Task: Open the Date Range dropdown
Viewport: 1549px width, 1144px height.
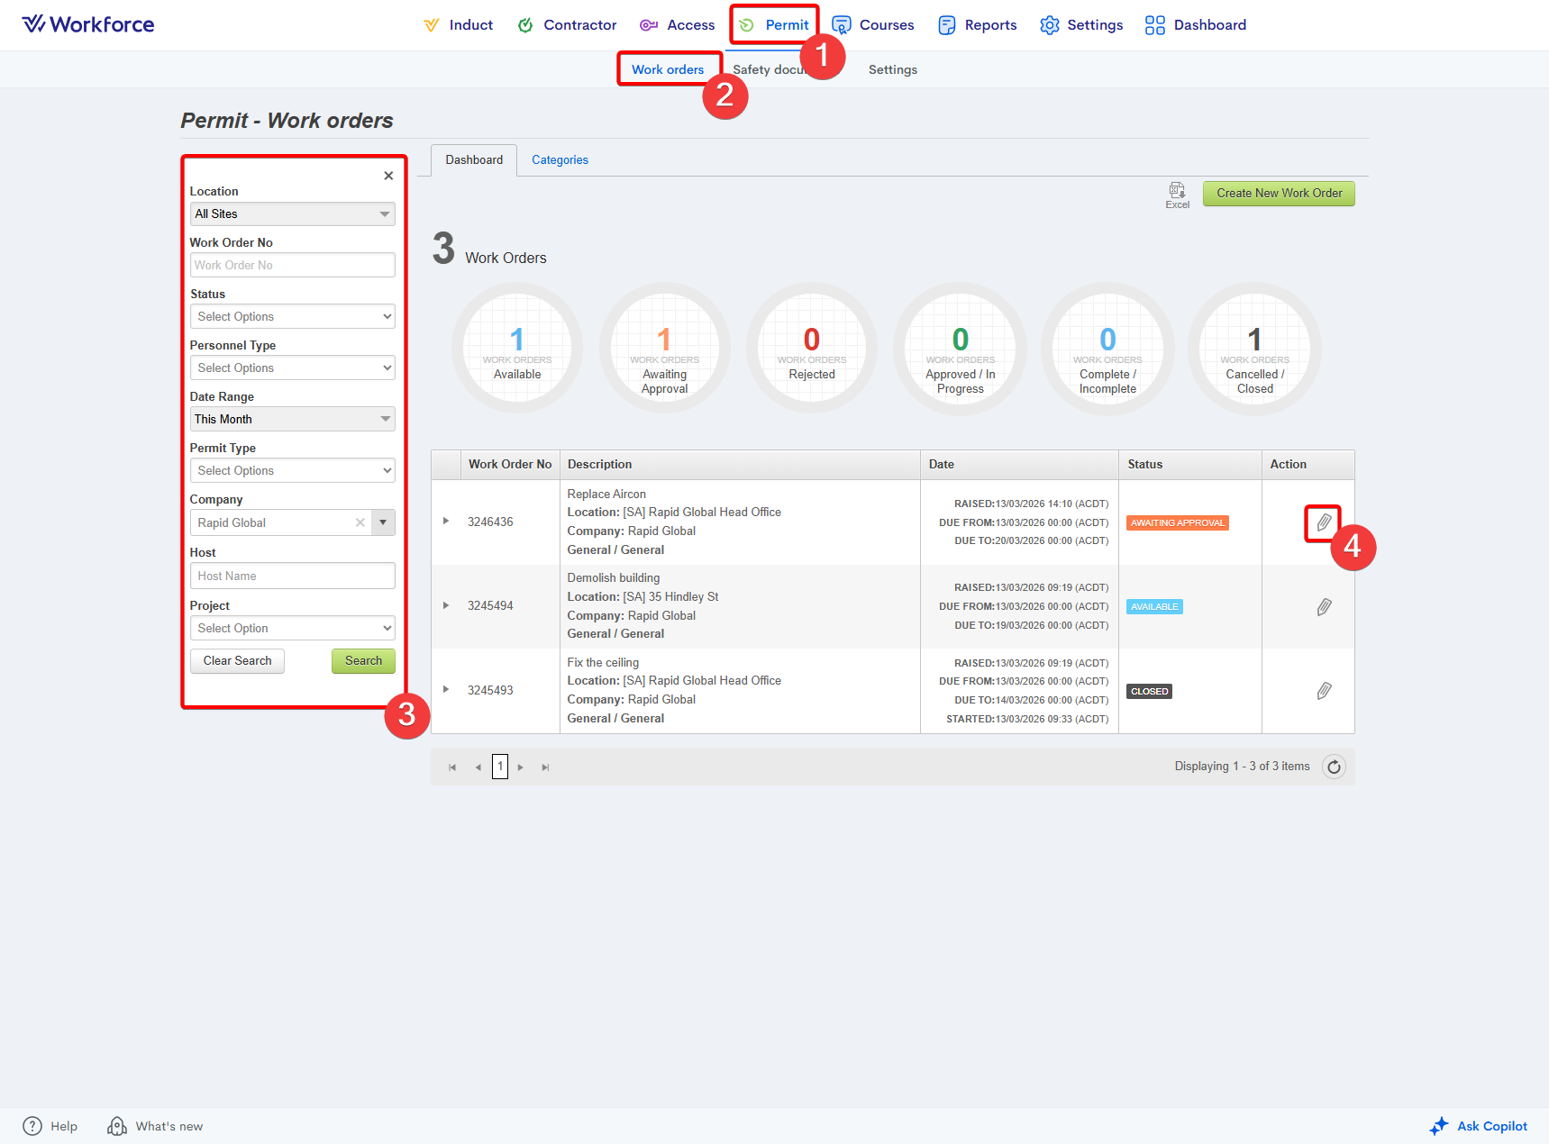Action: click(x=292, y=419)
